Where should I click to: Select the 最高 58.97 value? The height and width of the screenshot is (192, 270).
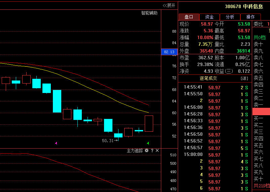pos(244,31)
